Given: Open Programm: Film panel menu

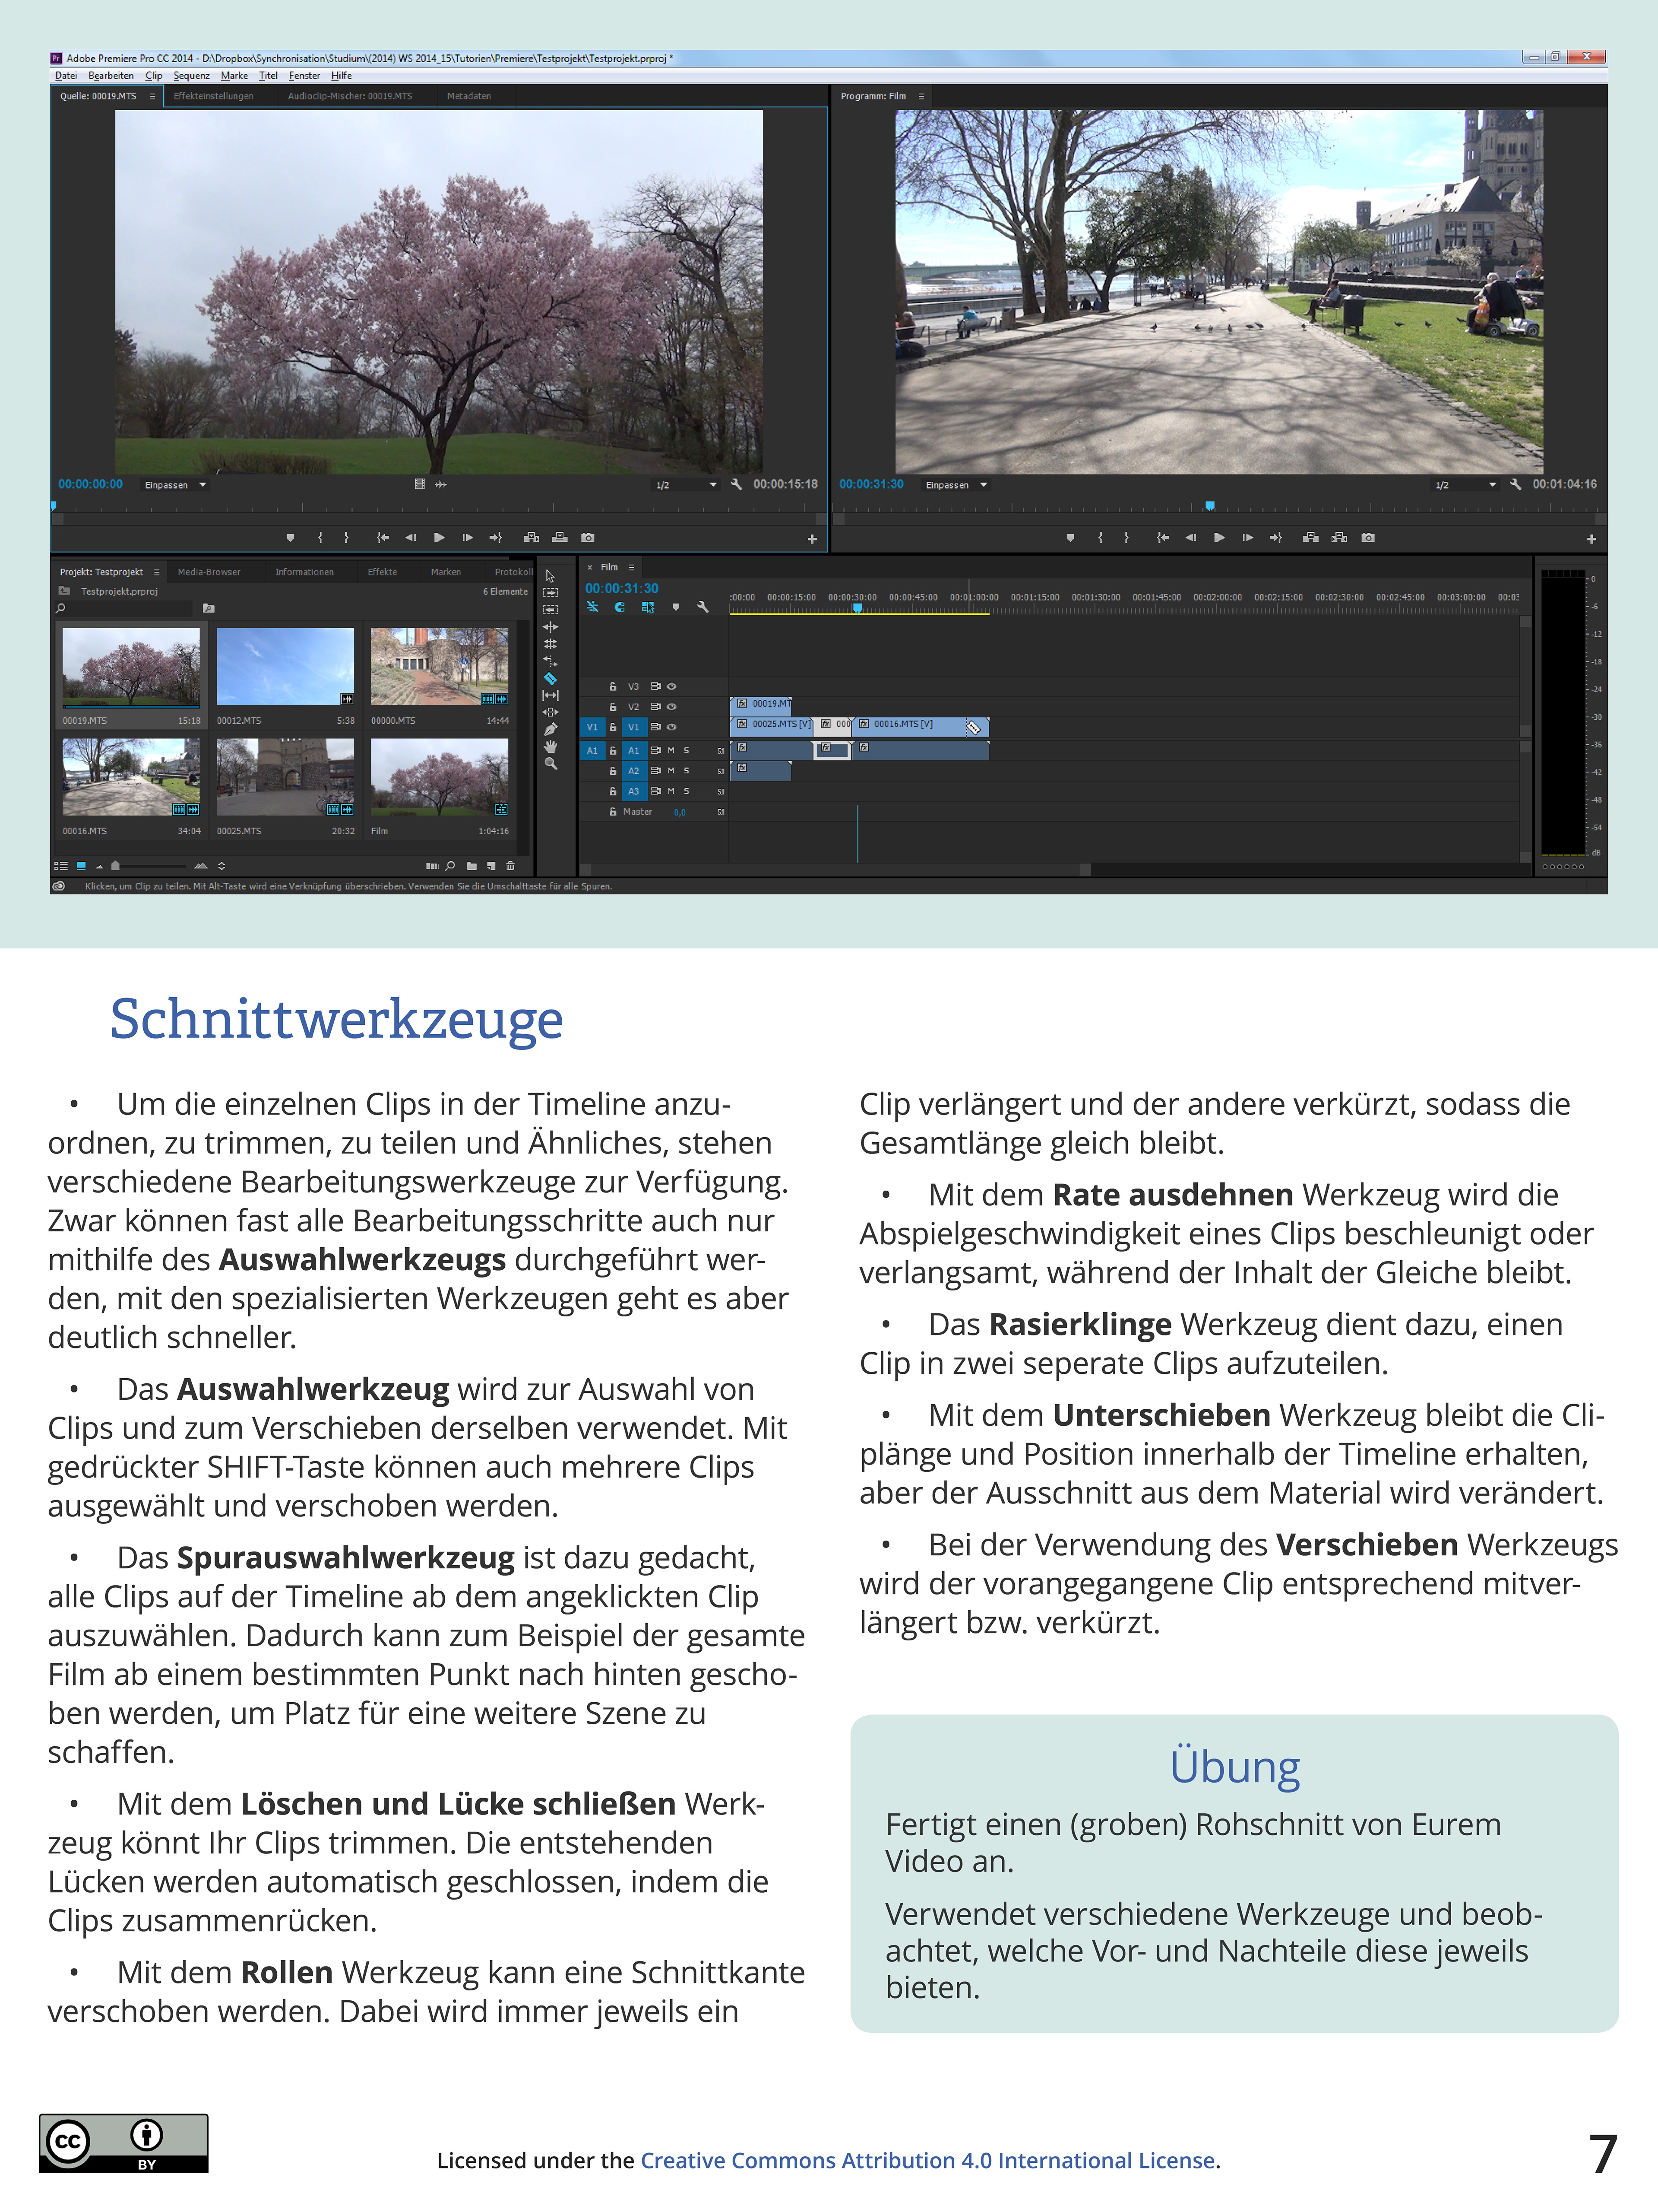Looking at the screenshot, I should pyautogui.click(x=921, y=97).
